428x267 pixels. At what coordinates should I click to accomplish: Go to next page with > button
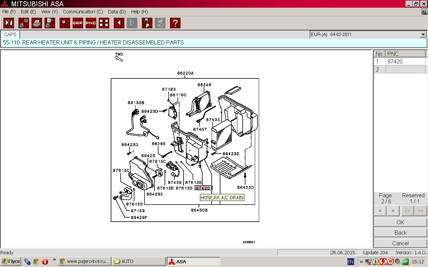393,211
